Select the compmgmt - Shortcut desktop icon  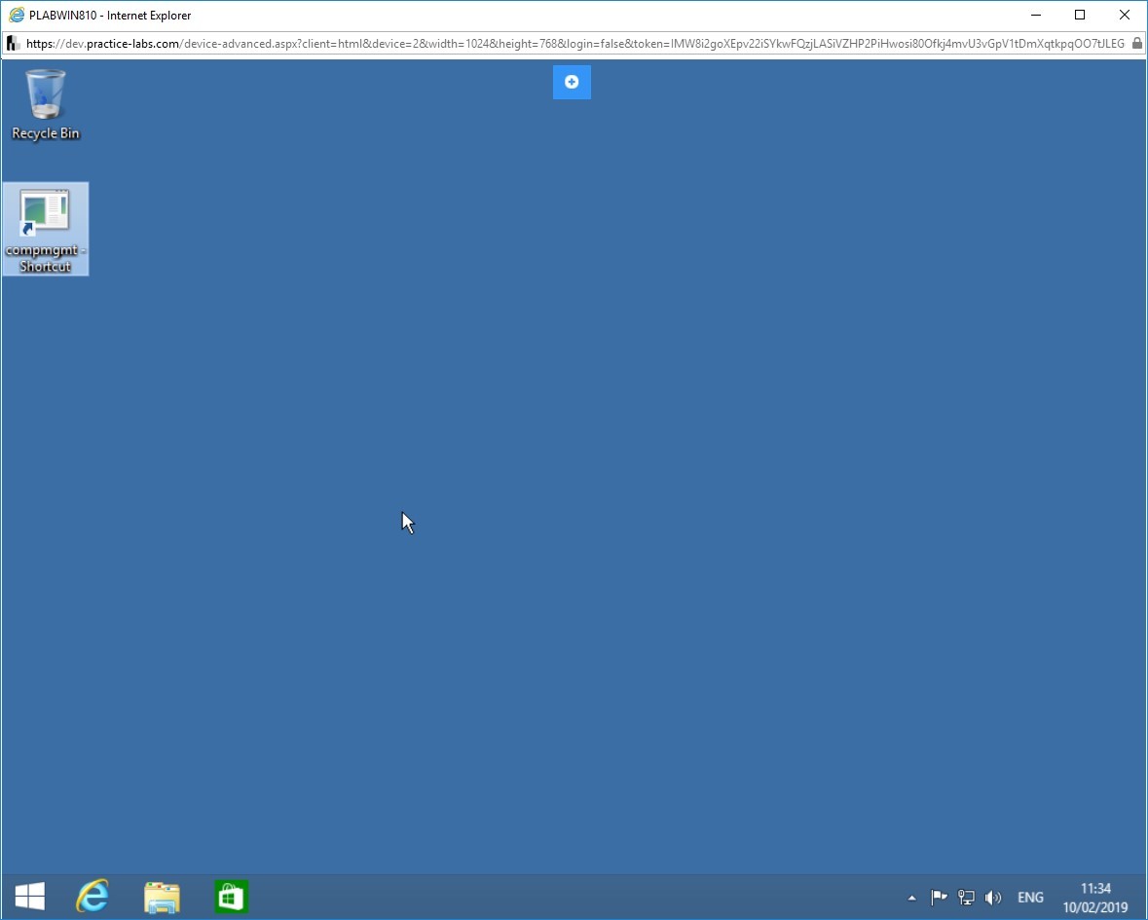pyautogui.click(x=46, y=229)
